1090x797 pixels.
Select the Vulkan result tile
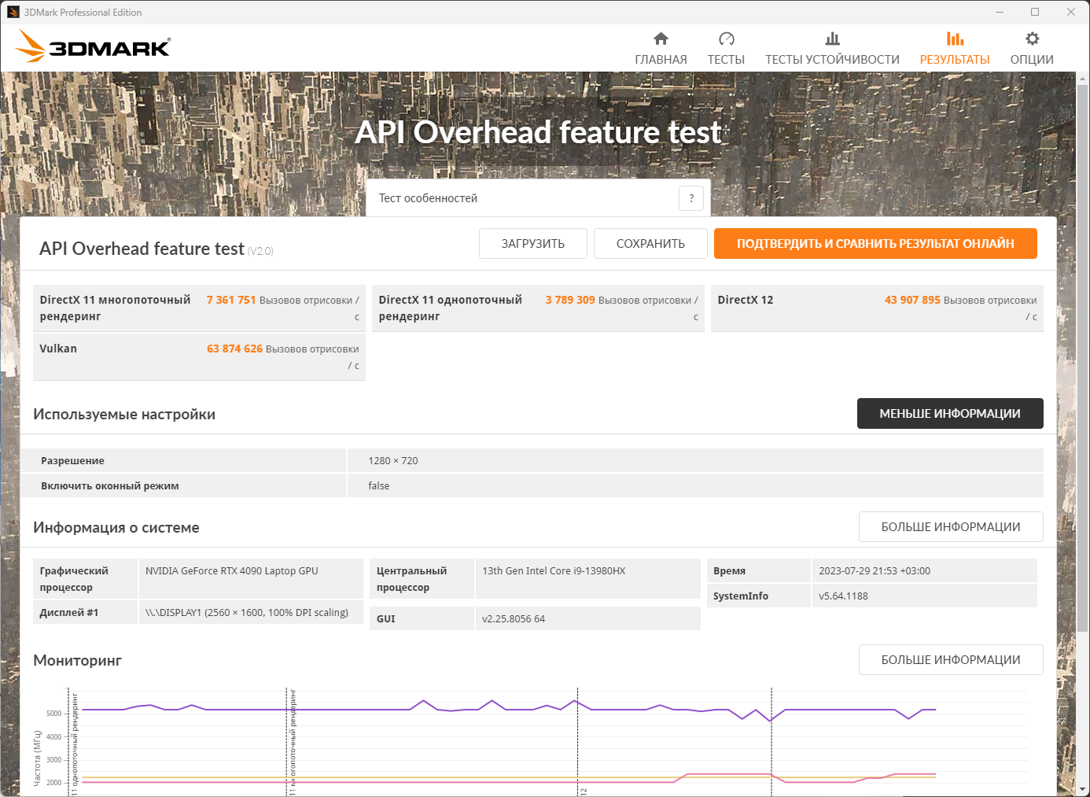point(199,357)
